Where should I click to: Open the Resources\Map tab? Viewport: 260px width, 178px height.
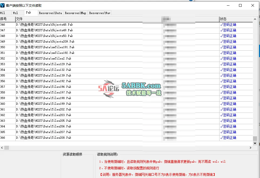(x=75, y=13)
